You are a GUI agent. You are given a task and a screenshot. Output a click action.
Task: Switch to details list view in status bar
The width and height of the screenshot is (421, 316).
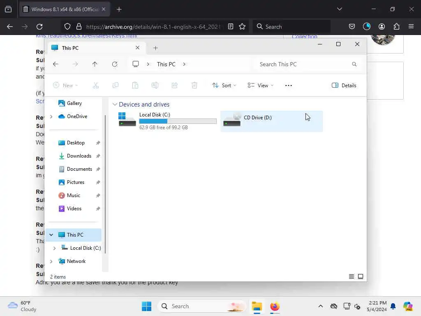click(351, 276)
